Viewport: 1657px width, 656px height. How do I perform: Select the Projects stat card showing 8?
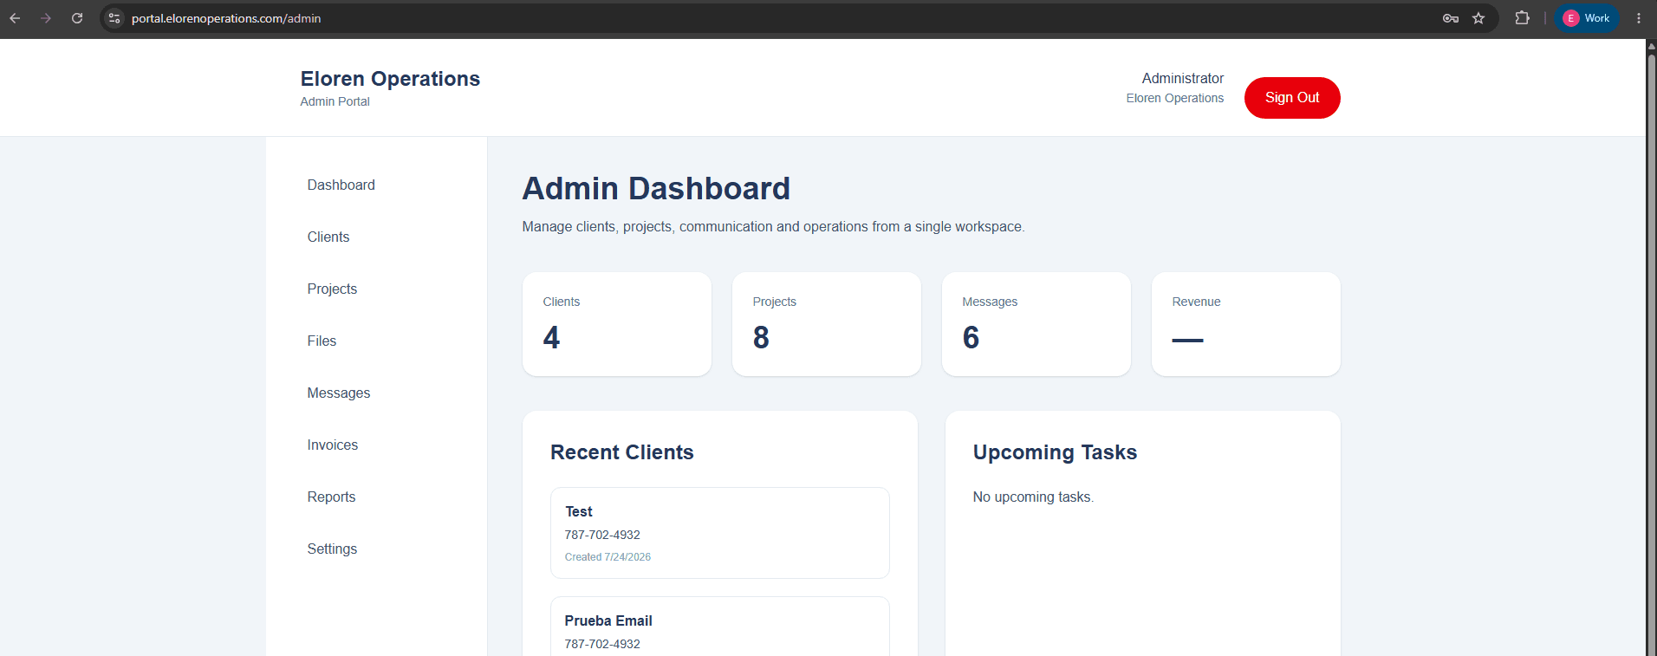click(x=827, y=324)
